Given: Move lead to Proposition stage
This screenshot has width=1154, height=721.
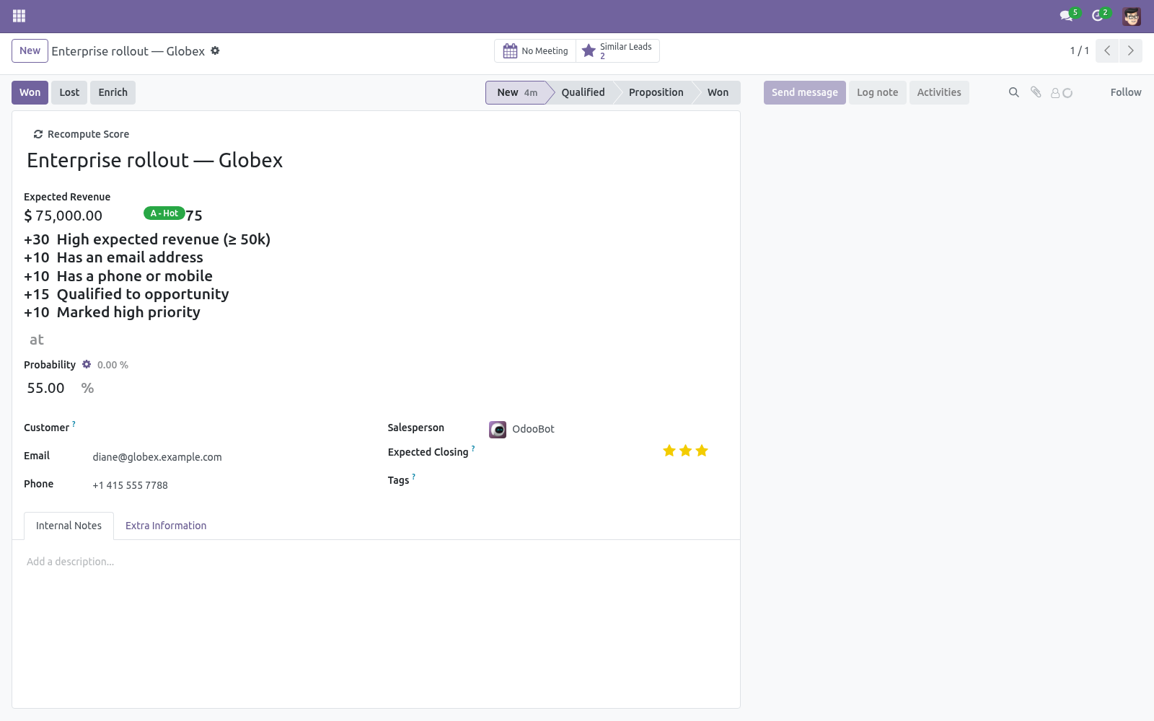Looking at the screenshot, I should pos(656,92).
